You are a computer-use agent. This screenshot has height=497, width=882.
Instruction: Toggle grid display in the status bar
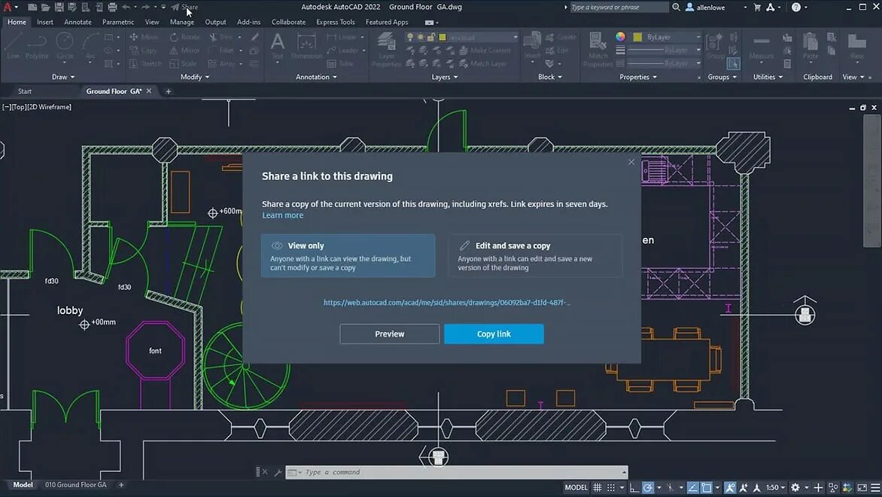point(597,487)
